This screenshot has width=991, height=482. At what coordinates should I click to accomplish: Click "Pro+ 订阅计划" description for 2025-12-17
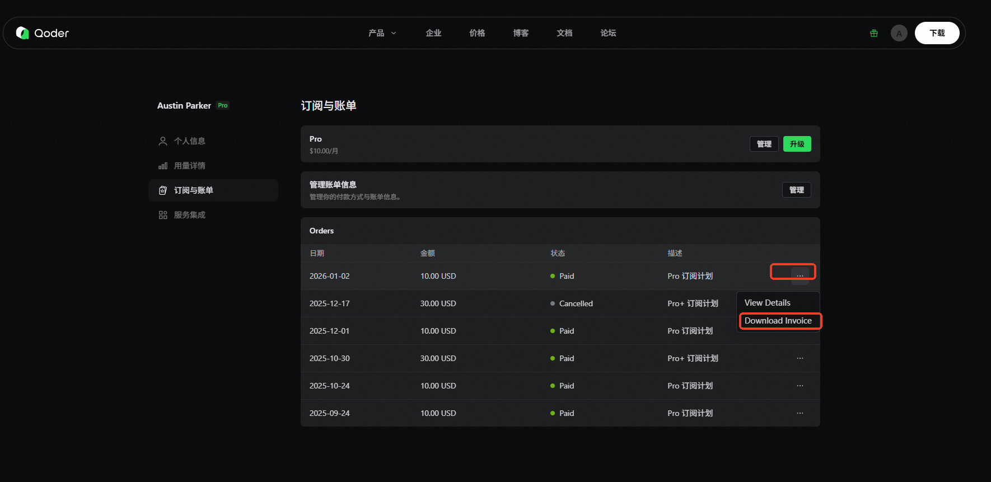pyautogui.click(x=693, y=303)
